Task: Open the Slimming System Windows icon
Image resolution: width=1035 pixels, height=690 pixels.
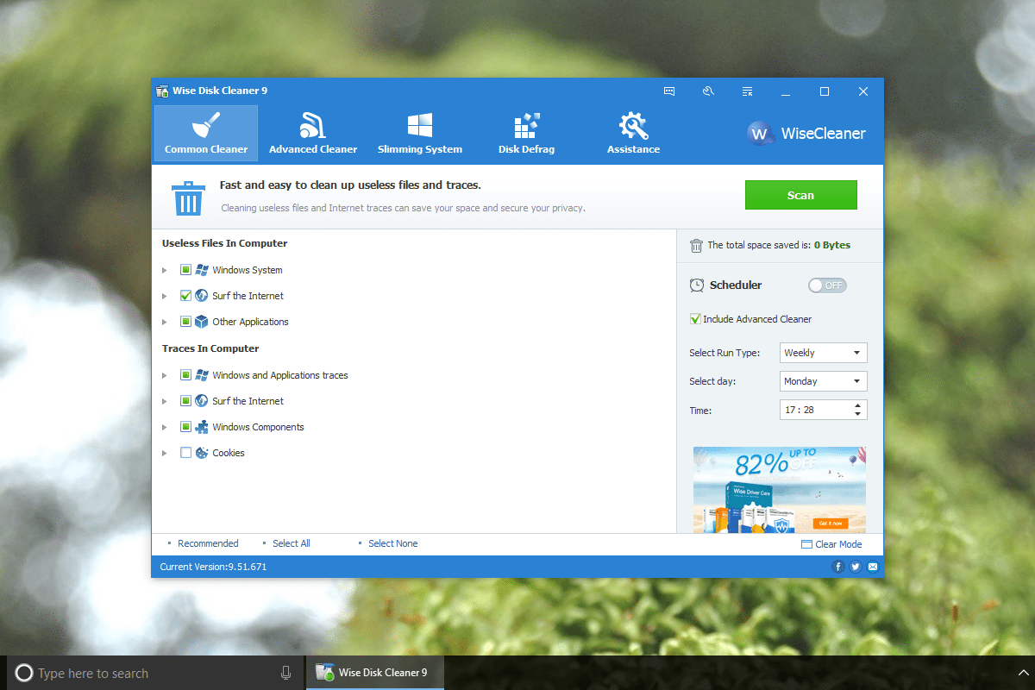Action: [420, 127]
